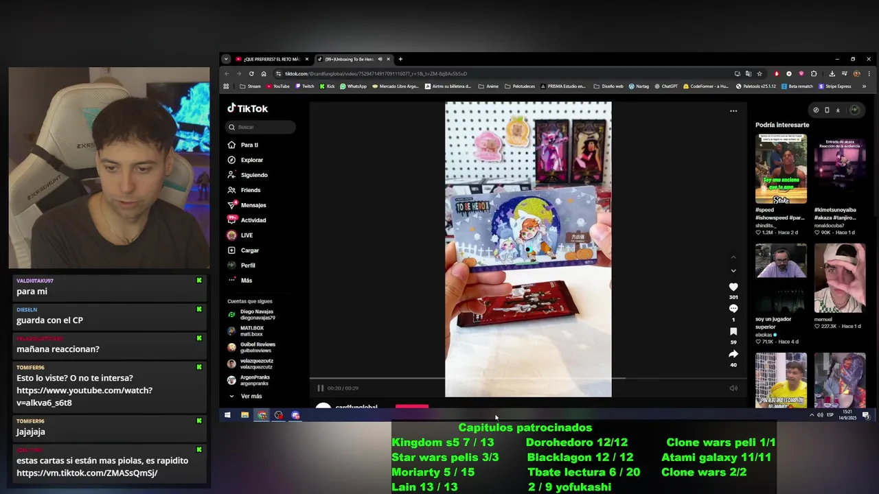Open momuel suggested video thumbnail
The image size is (879, 494).
[840, 278]
